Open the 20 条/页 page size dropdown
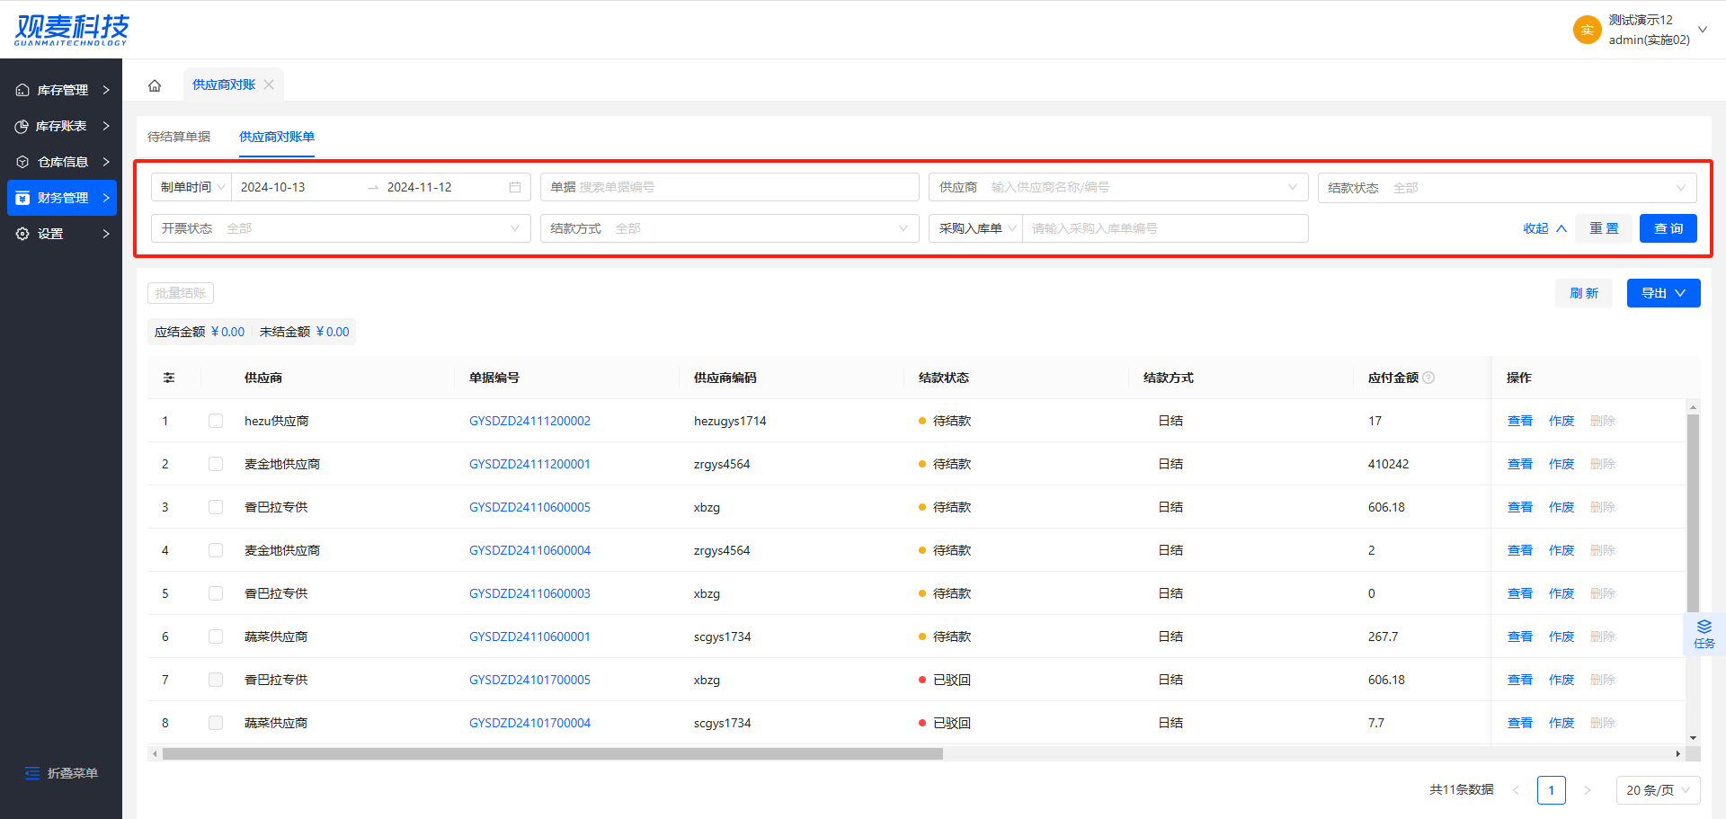Viewport: 1726px width, 819px height. point(1659,790)
